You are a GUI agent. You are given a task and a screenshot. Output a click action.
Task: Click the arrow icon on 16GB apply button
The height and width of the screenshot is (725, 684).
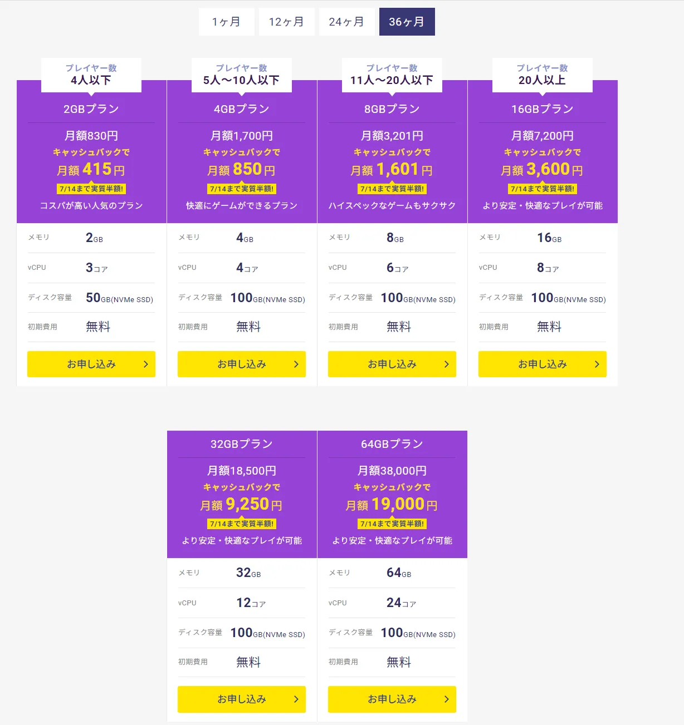(x=597, y=364)
